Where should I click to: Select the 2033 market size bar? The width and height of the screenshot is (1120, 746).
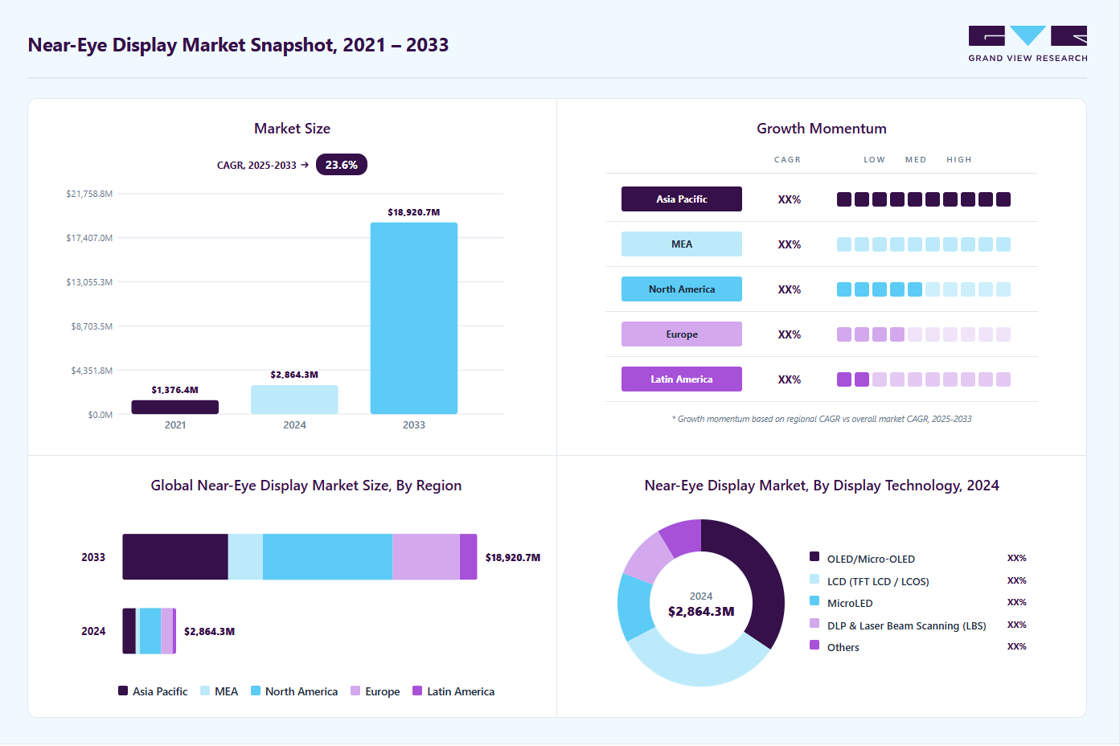pos(414,318)
